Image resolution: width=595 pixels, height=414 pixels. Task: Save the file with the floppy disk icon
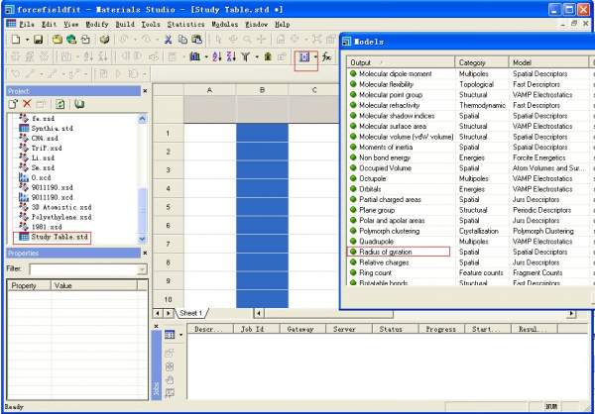(38, 40)
